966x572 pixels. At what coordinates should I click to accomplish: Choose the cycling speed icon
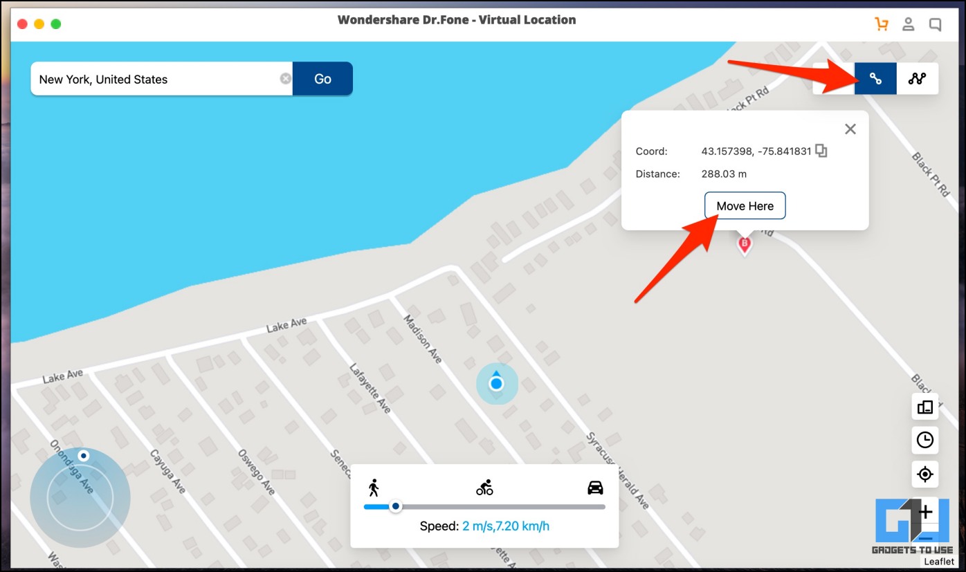tap(484, 488)
